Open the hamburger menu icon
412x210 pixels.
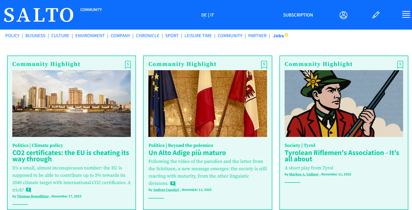click(x=406, y=14)
